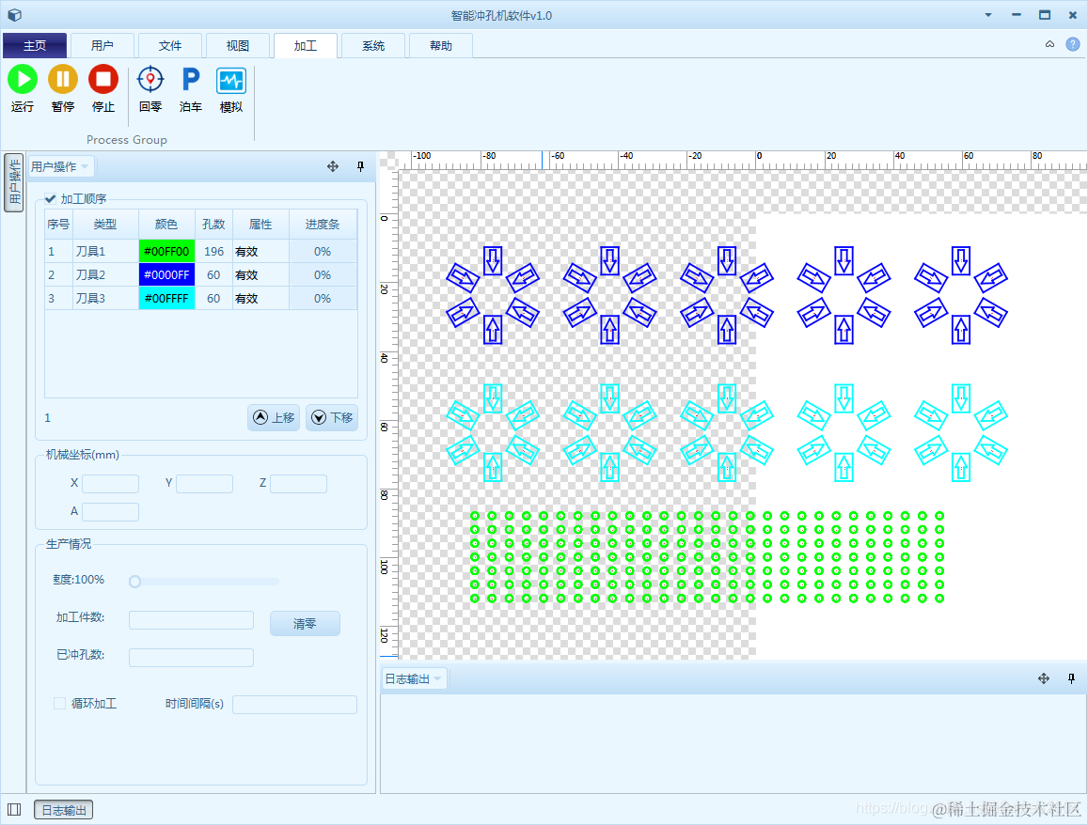Stop processing with the red 停止 icon

102,80
